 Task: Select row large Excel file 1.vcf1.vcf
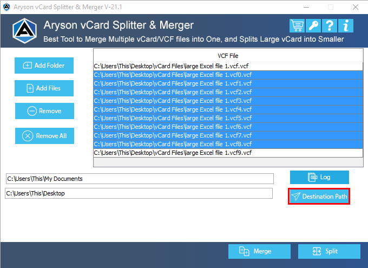[228, 83]
